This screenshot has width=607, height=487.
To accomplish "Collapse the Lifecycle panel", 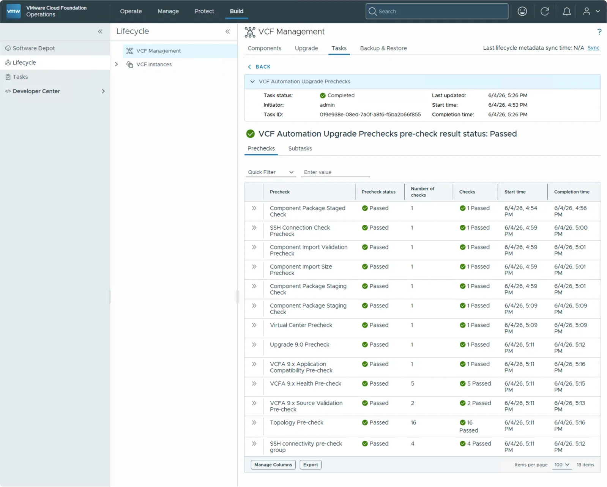I will pos(228,32).
